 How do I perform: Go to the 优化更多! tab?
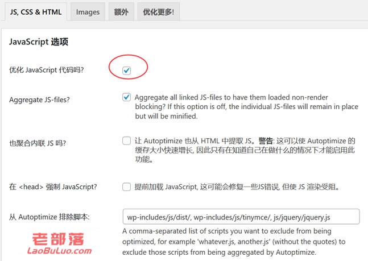(159, 12)
